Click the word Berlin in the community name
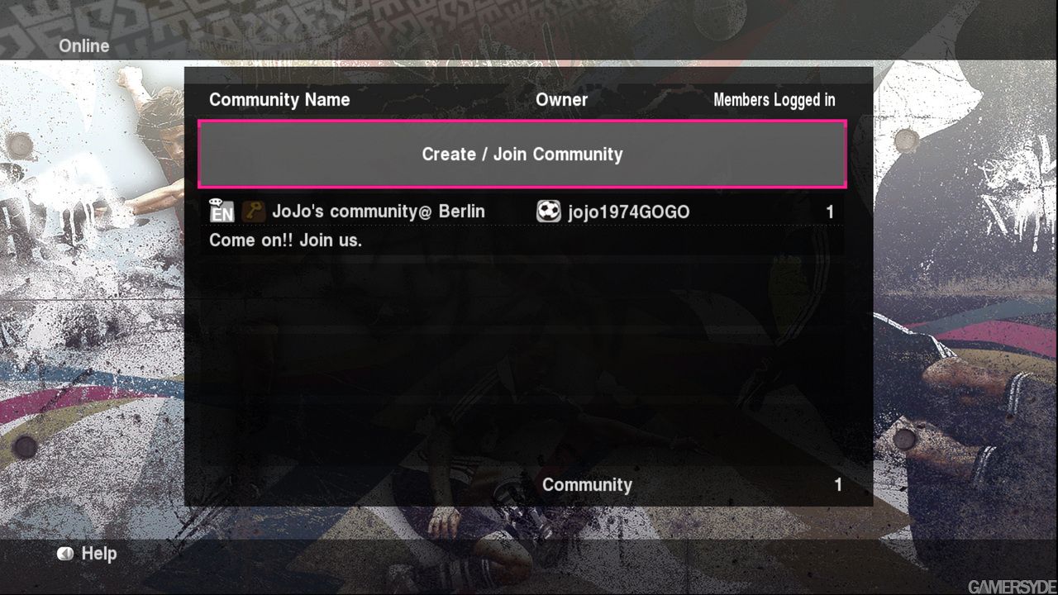This screenshot has width=1058, height=595. coord(461,212)
